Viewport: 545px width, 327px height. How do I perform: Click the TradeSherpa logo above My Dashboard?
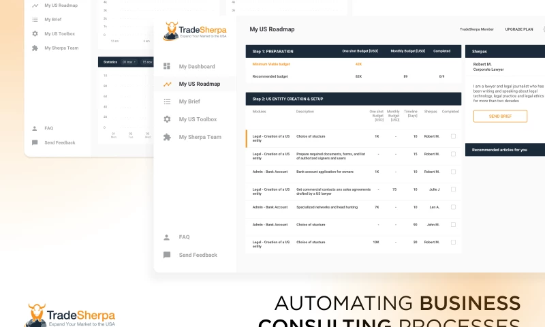pyautogui.click(x=195, y=31)
